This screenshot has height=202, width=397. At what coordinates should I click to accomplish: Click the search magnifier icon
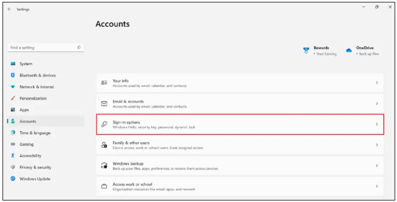coord(79,48)
